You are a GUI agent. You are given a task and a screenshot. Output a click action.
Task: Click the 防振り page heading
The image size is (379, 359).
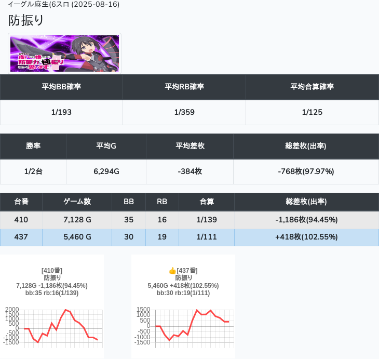pyautogui.click(x=26, y=21)
